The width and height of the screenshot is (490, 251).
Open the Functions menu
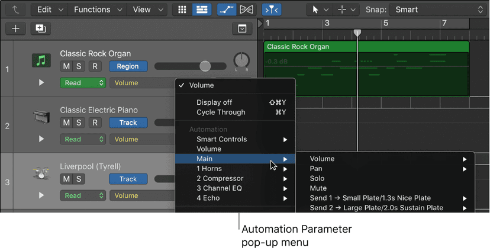98,9
